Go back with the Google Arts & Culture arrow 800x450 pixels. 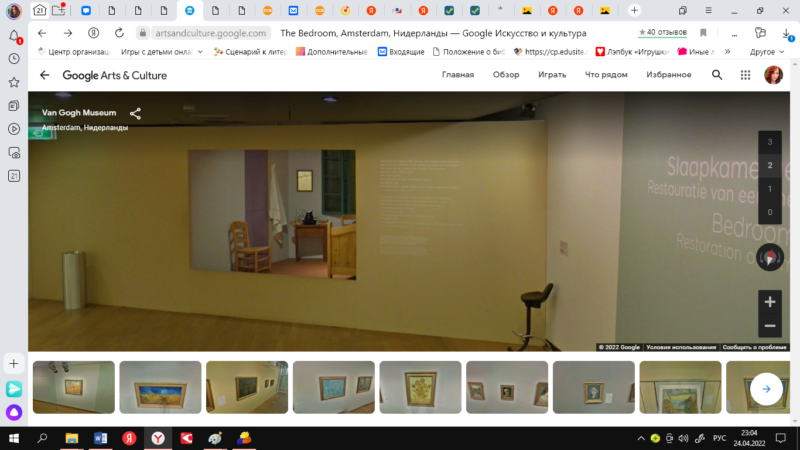(x=45, y=75)
